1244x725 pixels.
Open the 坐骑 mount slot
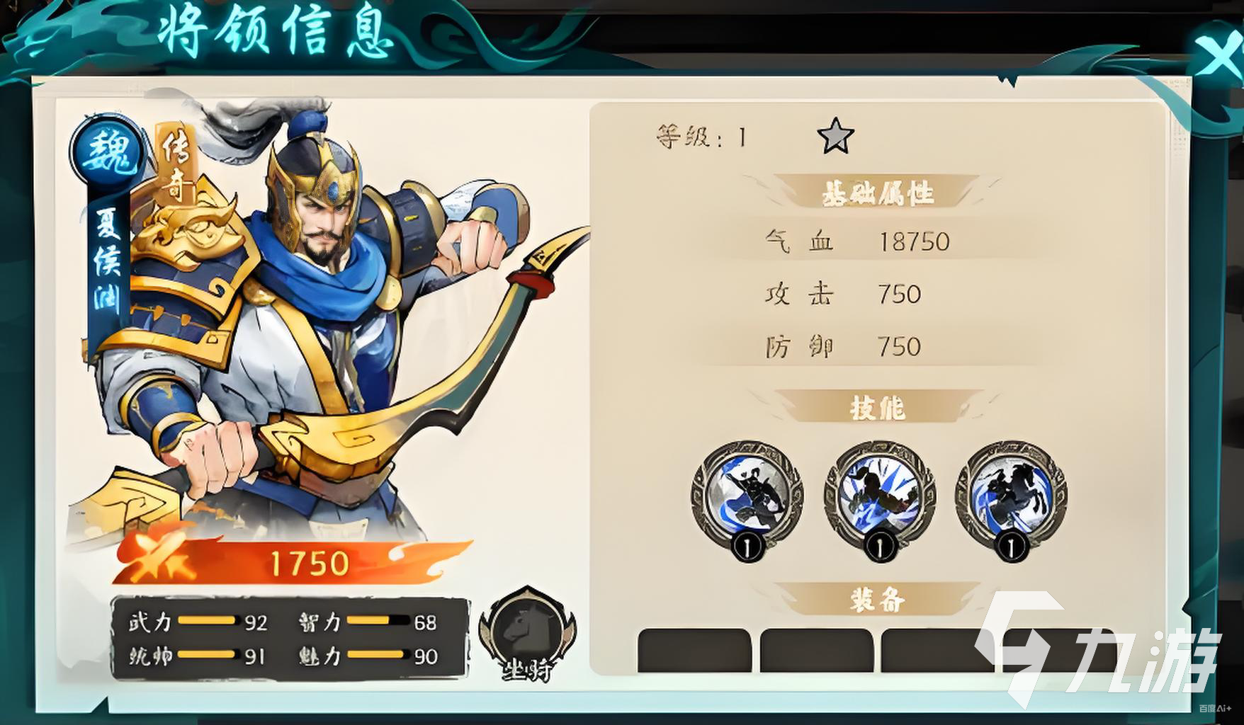coord(528,634)
